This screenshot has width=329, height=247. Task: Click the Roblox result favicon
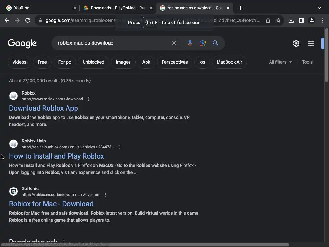pyautogui.click(x=13, y=96)
